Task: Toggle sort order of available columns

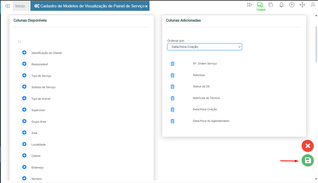Action: click(x=19, y=42)
